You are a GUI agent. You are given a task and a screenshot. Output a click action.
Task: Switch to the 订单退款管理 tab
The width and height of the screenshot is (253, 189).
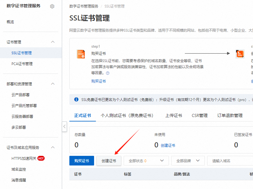click(230, 115)
